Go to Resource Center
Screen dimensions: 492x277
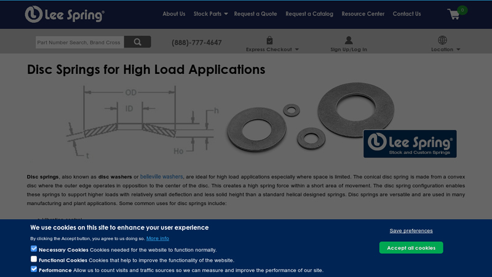[363, 14]
